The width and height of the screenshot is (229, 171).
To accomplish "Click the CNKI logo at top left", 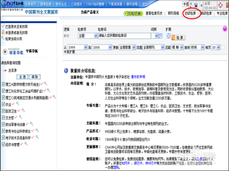I will [x=12, y=4].
